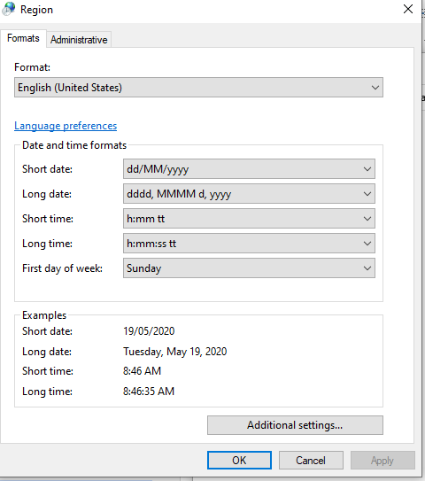
Task: Close the Region dialog window
Action: (408, 9)
